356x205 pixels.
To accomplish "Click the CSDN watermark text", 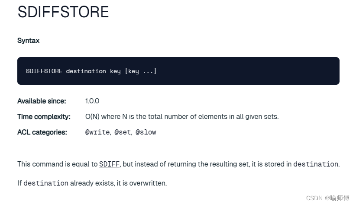I will [x=327, y=198].
